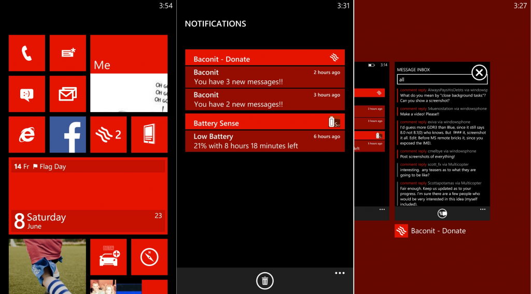Expand Notifications app bar ellipsis menu

[x=340, y=273]
